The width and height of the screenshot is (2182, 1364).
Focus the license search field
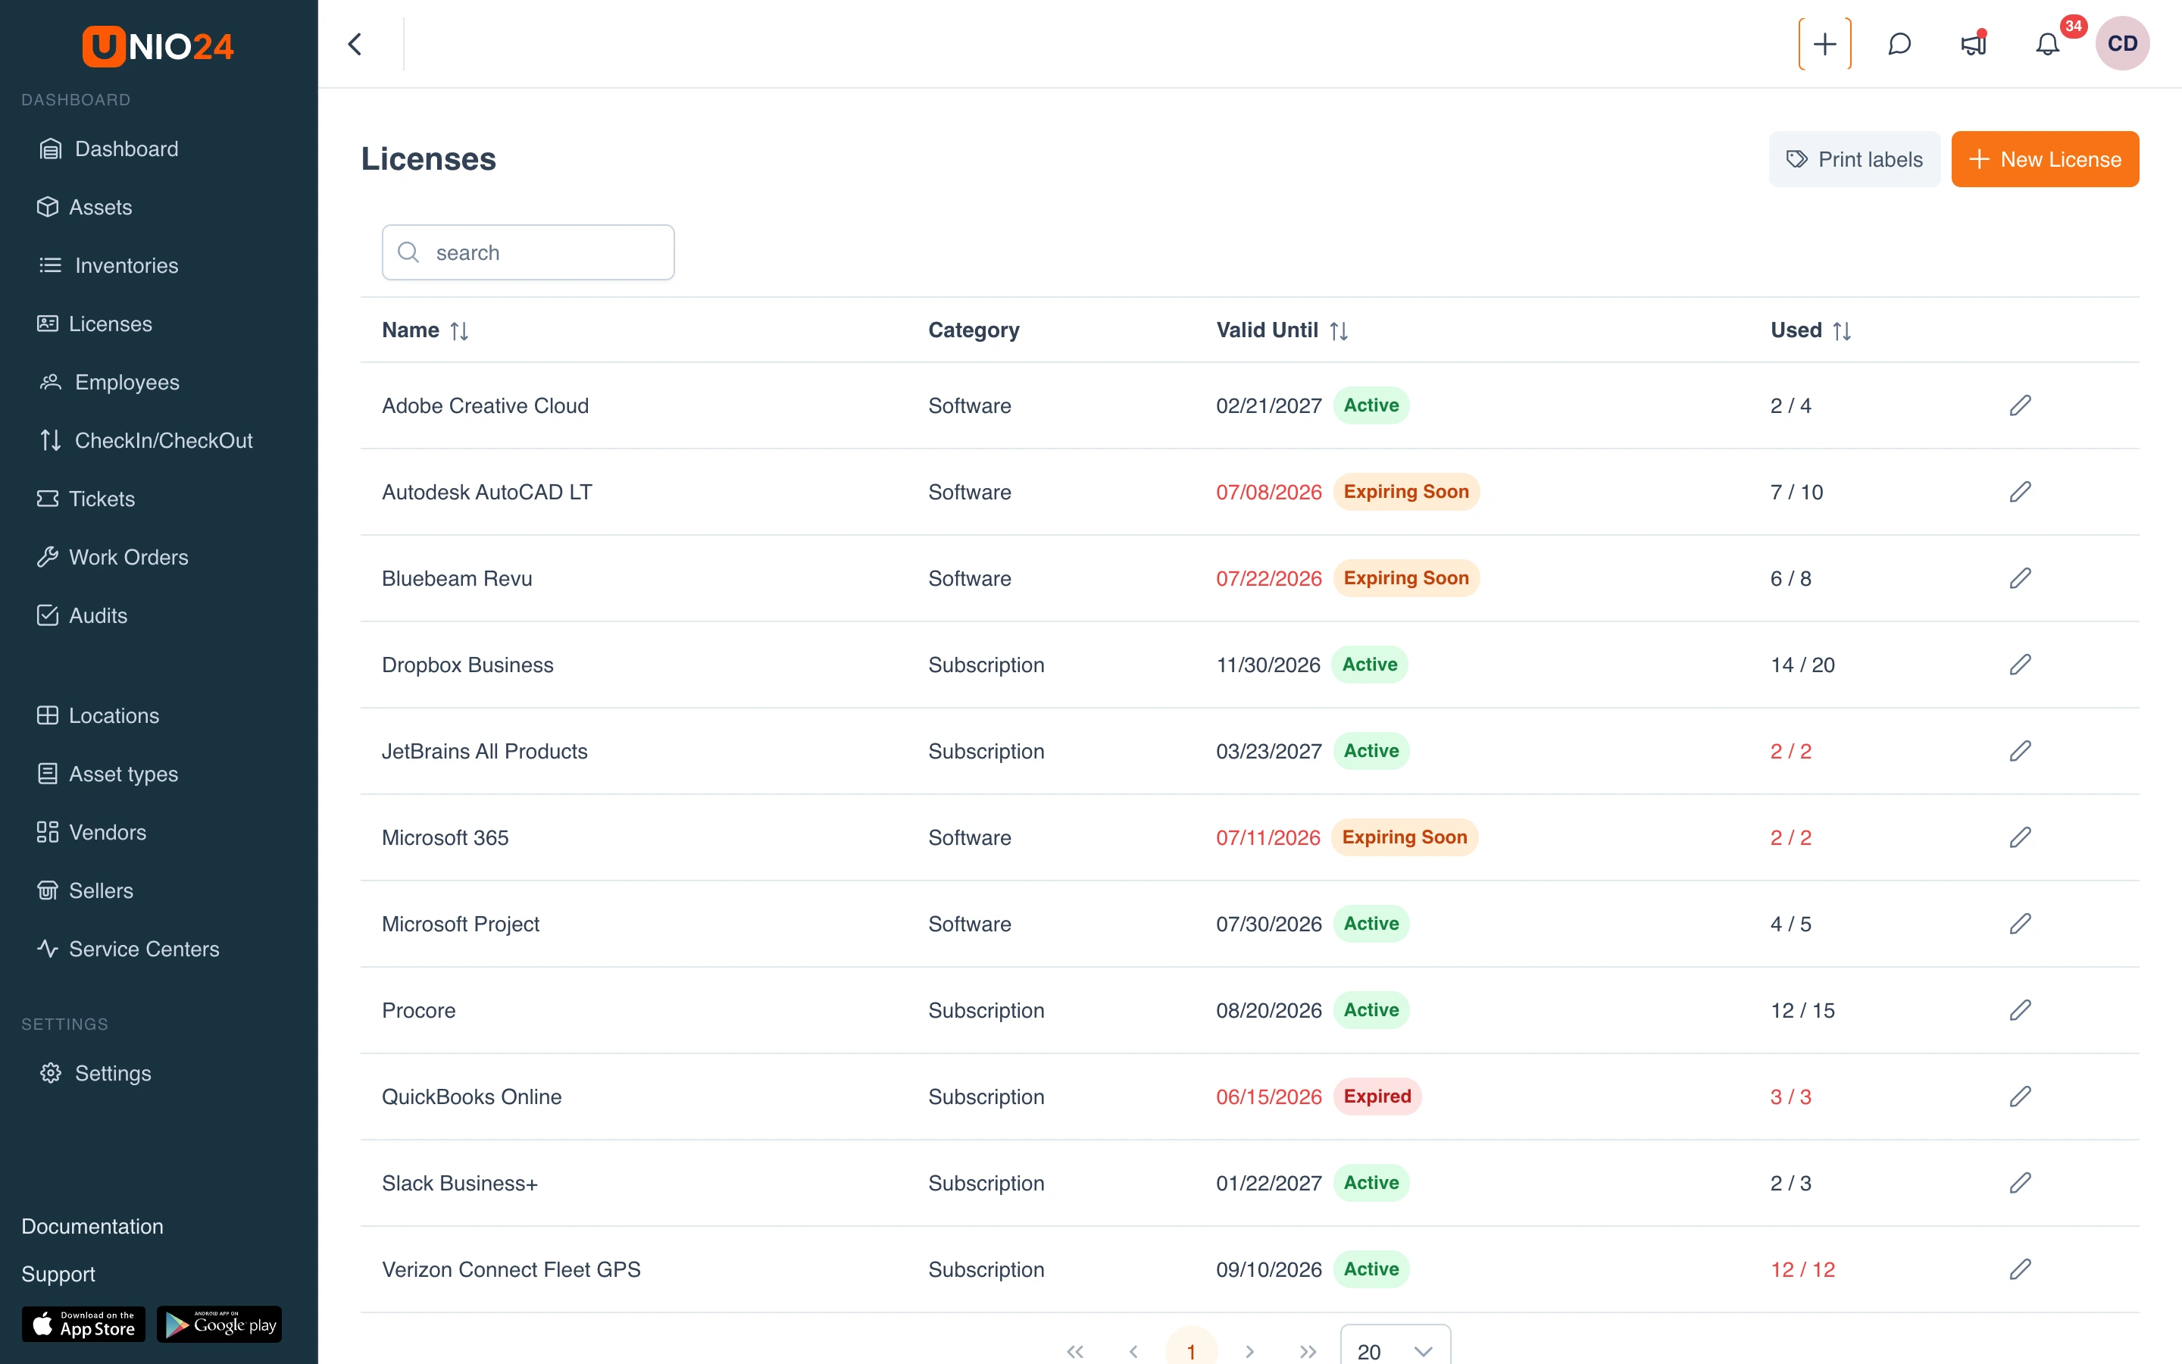(x=527, y=252)
